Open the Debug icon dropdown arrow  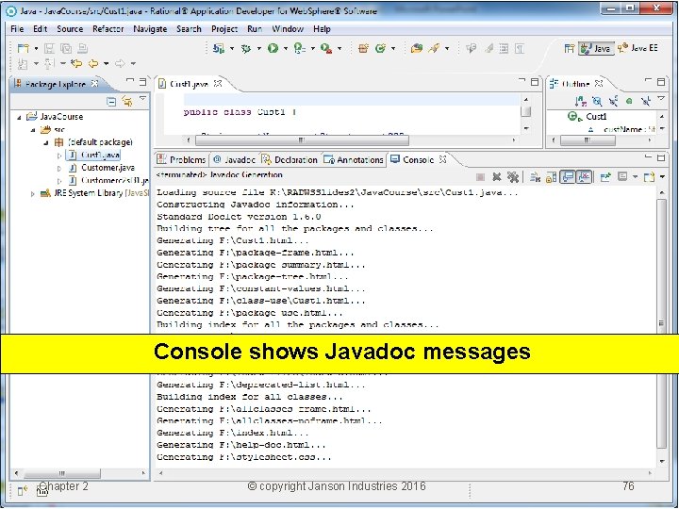(x=259, y=48)
